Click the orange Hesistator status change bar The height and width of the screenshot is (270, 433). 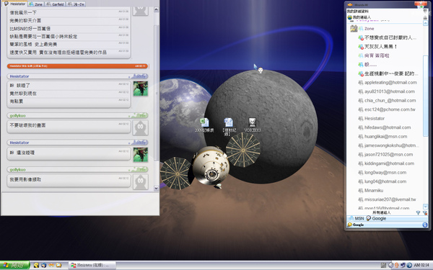coord(78,66)
